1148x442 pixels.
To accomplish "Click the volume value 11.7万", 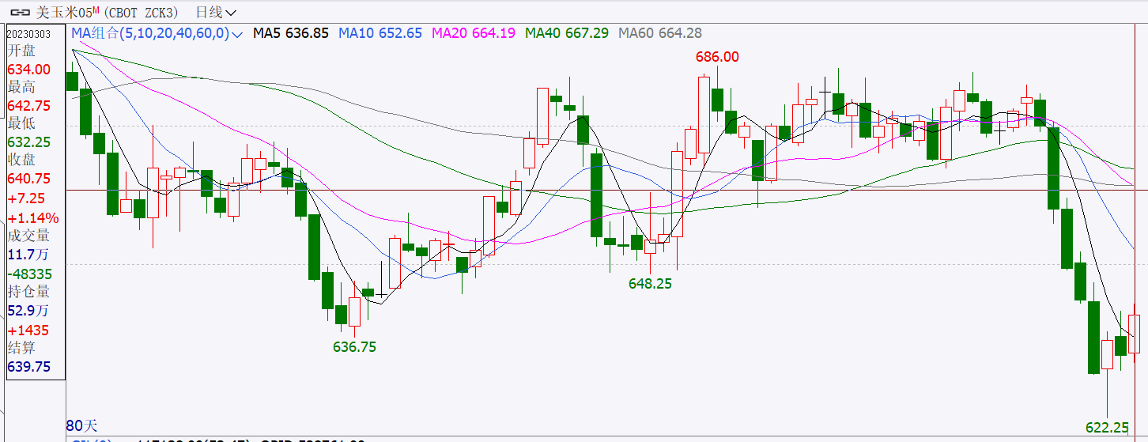I will [28, 255].
